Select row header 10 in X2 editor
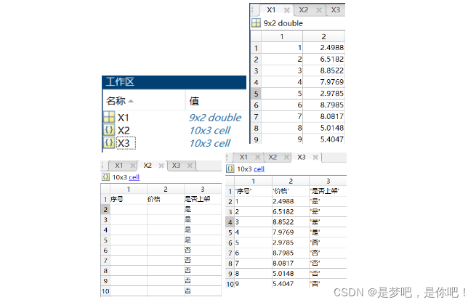The width and height of the screenshot is (476, 305). pyautogui.click(x=105, y=291)
